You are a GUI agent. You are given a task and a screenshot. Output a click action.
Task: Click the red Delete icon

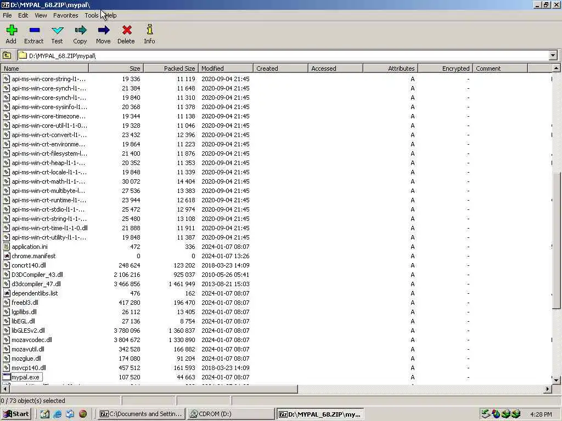(127, 30)
